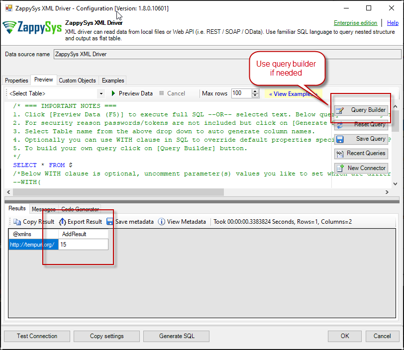The height and width of the screenshot is (350, 404).
Task: Click the SELECT * FROM $ line
Action: coord(43,165)
